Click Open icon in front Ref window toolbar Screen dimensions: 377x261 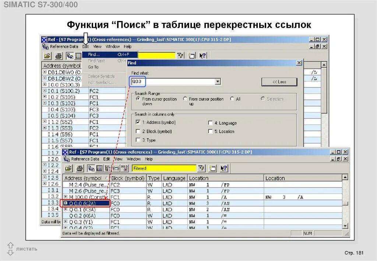pos(68,168)
